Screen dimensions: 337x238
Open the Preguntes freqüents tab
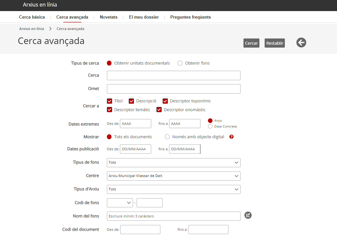click(x=190, y=17)
